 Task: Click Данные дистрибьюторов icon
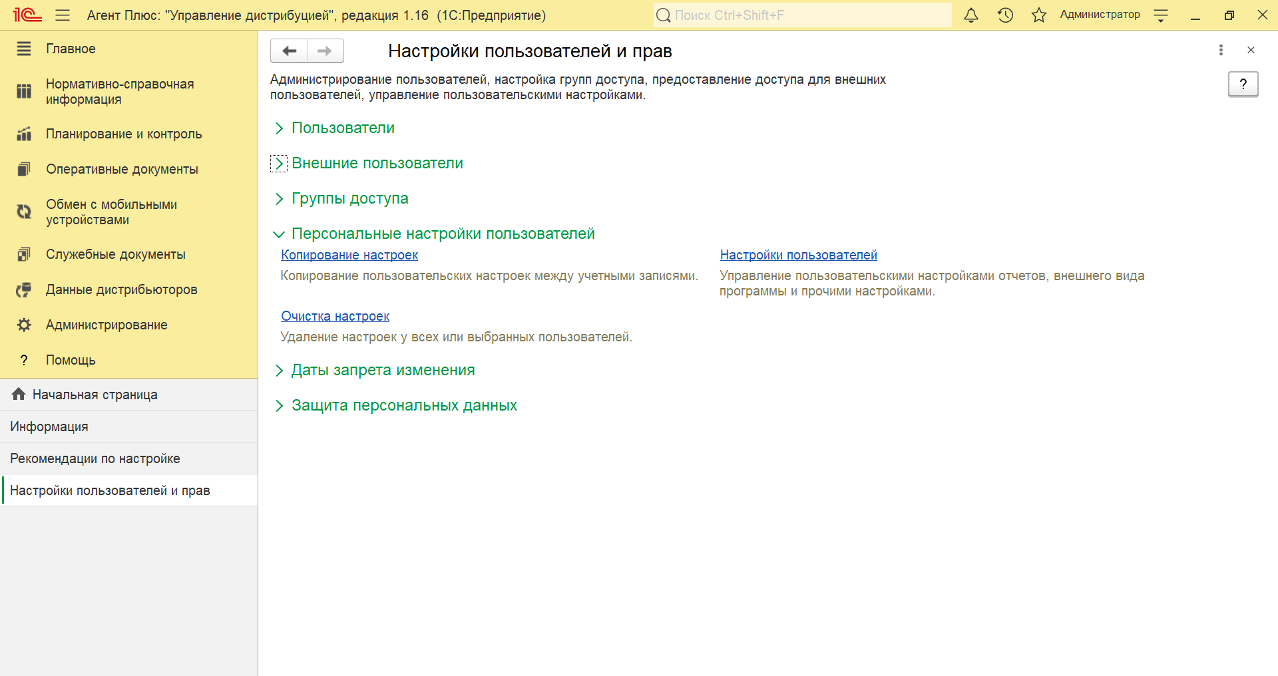[x=24, y=289]
